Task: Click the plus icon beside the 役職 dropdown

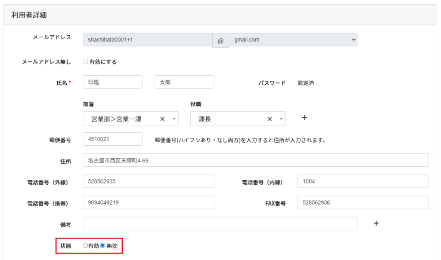Action: [304, 118]
